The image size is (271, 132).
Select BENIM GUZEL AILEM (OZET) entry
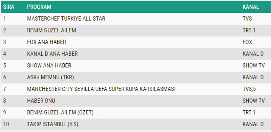coord(60,112)
